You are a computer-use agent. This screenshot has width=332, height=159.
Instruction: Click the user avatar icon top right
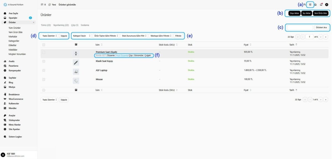326,4
